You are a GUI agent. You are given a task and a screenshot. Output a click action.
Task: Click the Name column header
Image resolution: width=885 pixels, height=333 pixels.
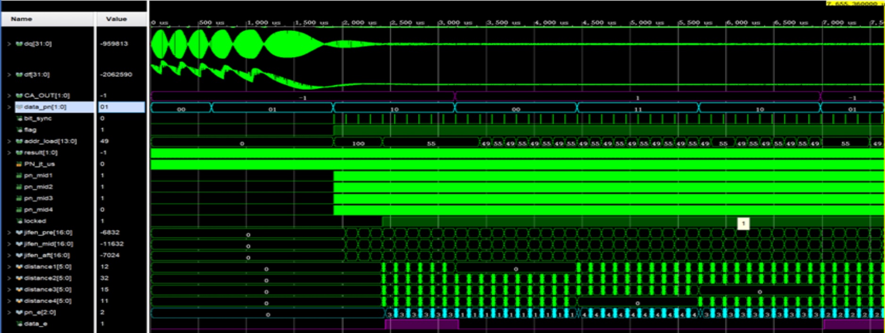click(22, 19)
